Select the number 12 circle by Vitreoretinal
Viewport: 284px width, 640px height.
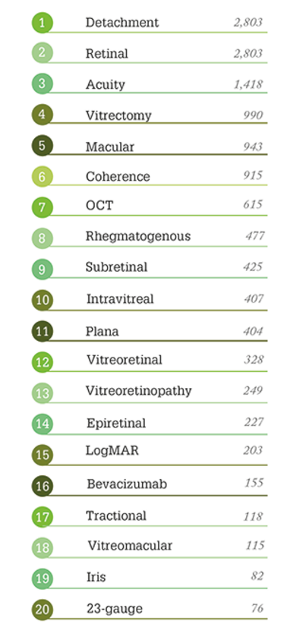point(43,362)
